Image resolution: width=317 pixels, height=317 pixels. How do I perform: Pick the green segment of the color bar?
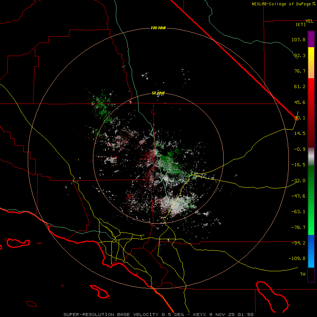[x=311, y=200]
